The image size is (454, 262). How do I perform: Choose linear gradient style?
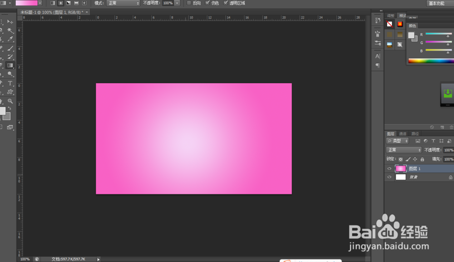(x=53, y=3)
